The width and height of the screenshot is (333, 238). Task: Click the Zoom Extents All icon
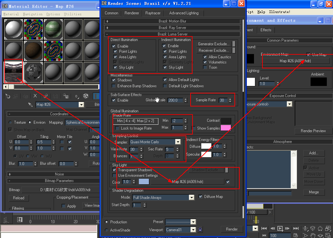click(328, 229)
